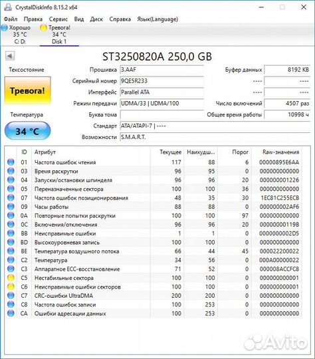Click status icon for BD Высокоуровневая запись
Image resolution: width=315 pixels, height=359 pixels.
[11, 242]
